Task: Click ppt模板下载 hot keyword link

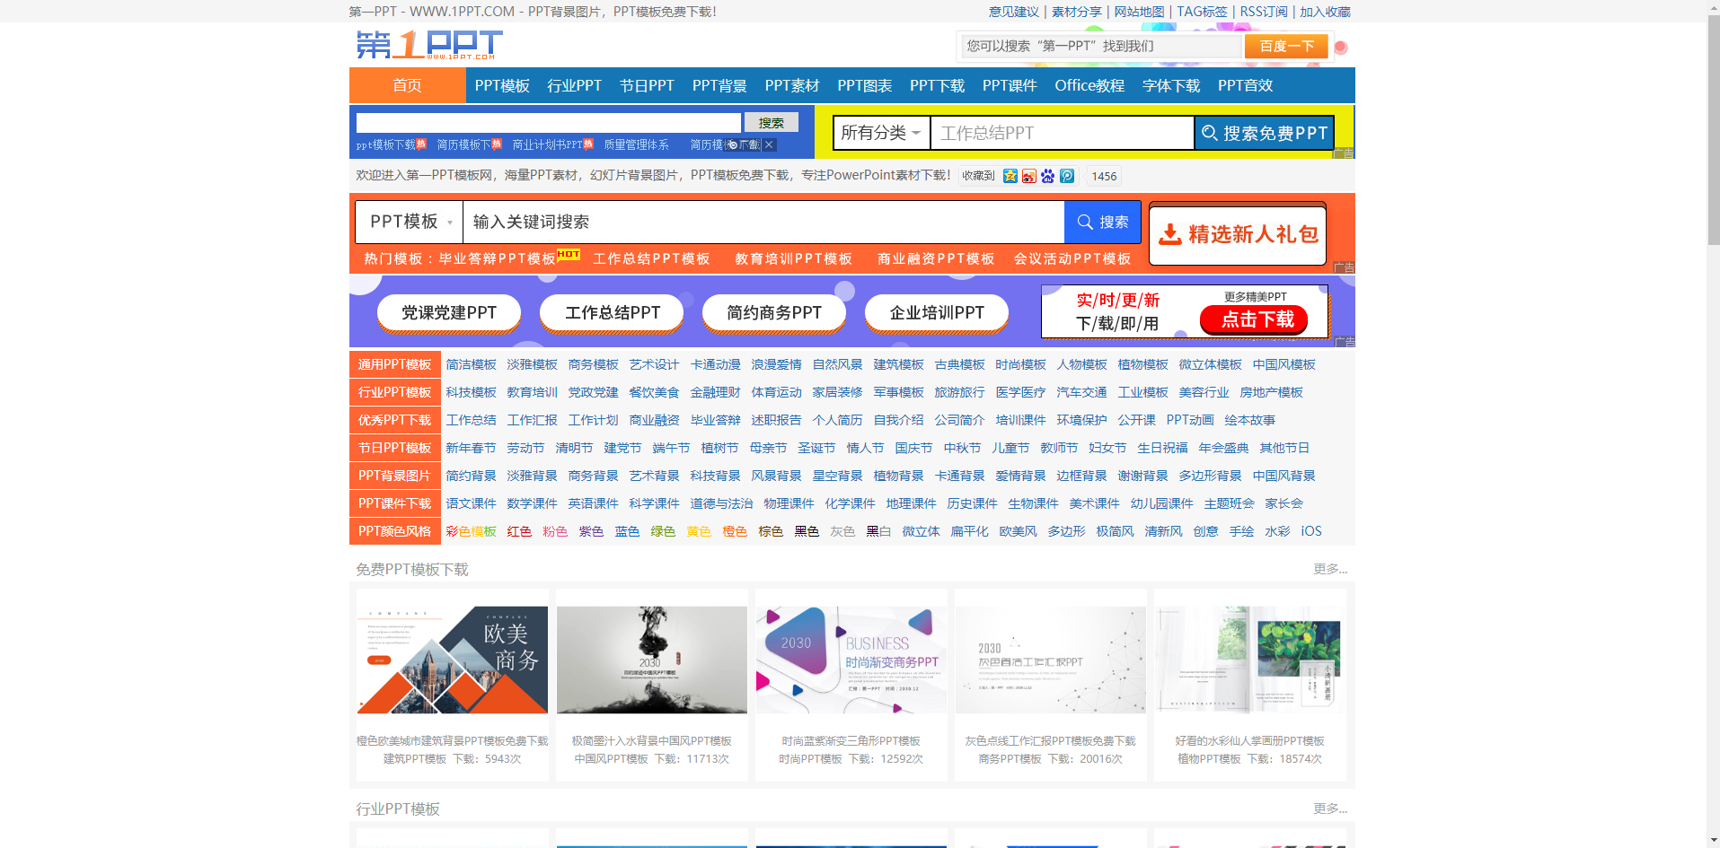Action: coord(386,144)
